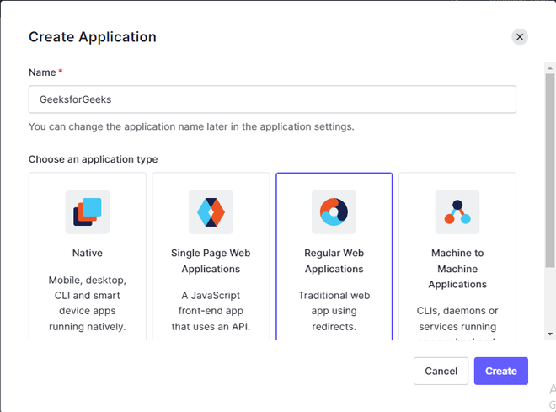The image size is (556, 412).
Task: Click the 'Choose an application type' label
Action: (x=94, y=159)
